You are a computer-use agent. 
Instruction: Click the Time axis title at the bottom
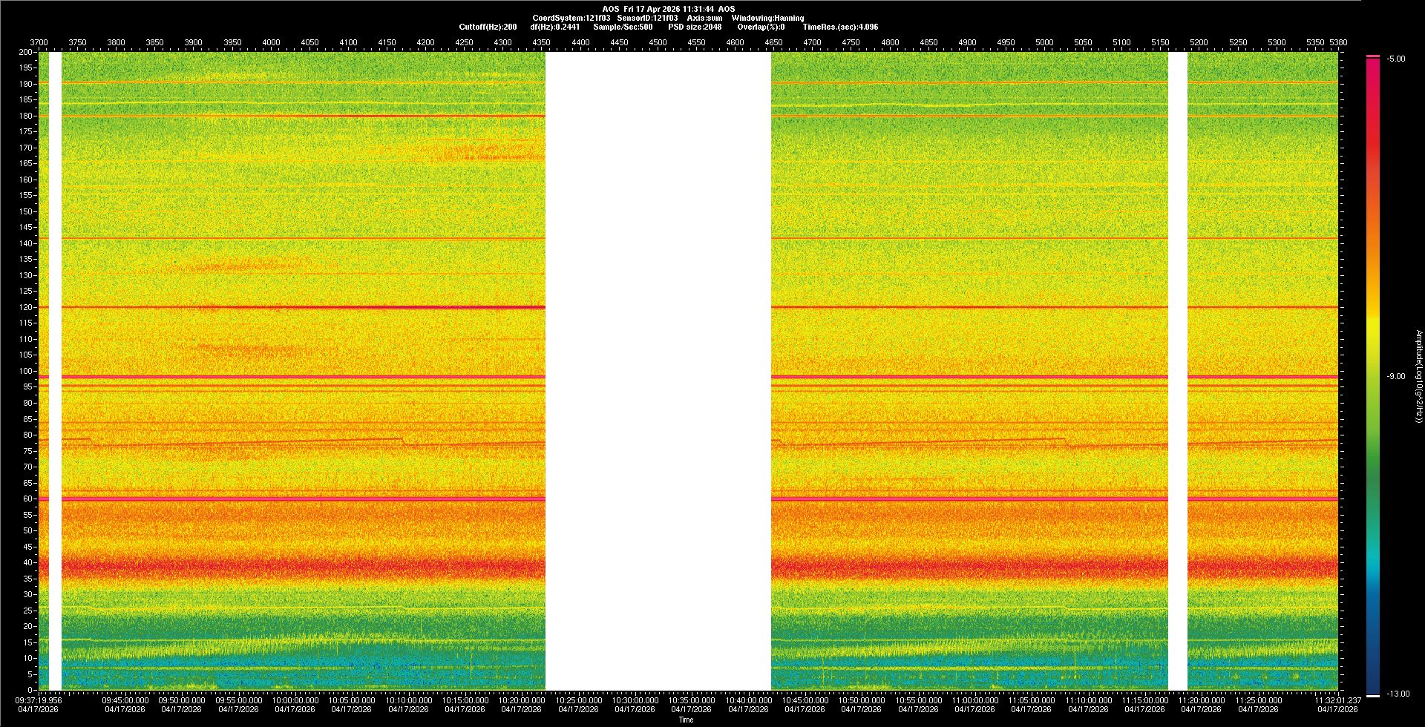pyautogui.click(x=686, y=720)
